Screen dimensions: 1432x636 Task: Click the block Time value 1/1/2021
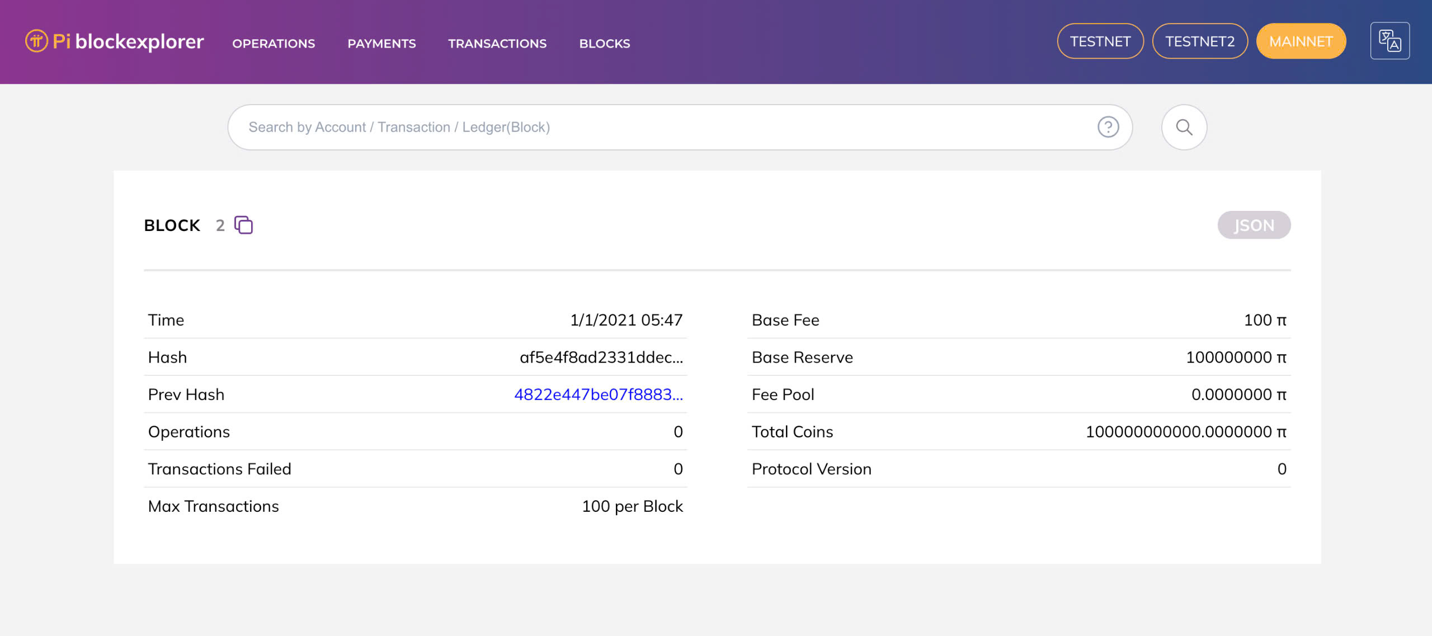click(626, 320)
